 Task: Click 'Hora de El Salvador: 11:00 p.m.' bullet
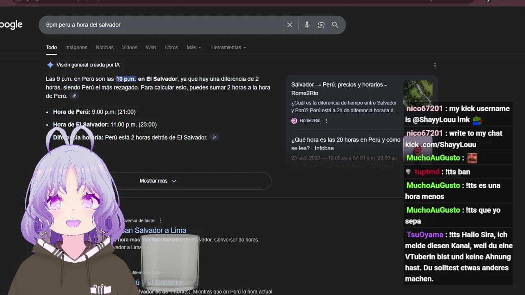coord(105,125)
